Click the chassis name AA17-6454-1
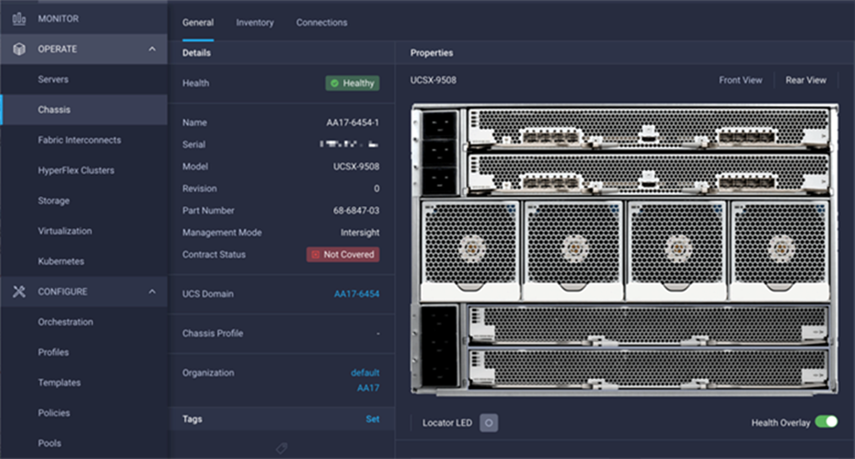Screen dimensions: 855x459 (x=352, y=122)
